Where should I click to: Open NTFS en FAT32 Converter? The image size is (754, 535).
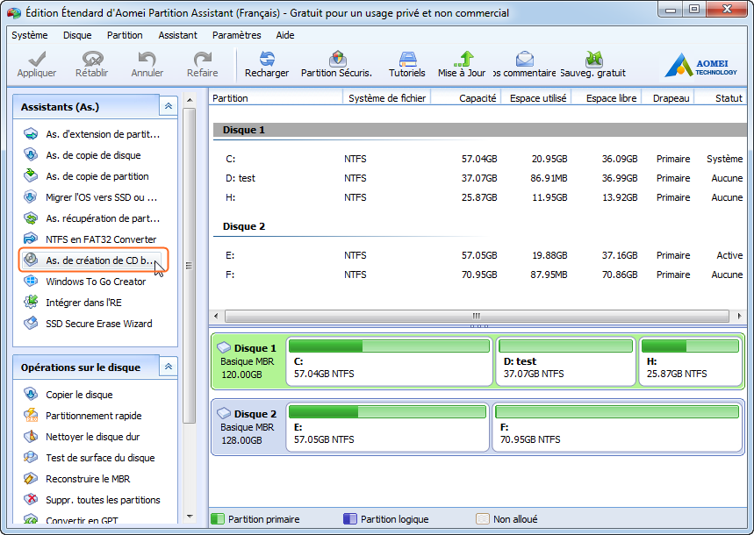[90, 239]
